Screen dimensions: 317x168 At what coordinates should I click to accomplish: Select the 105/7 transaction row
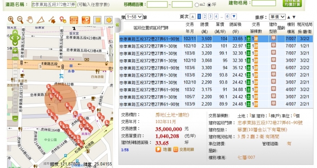(216, 97)
